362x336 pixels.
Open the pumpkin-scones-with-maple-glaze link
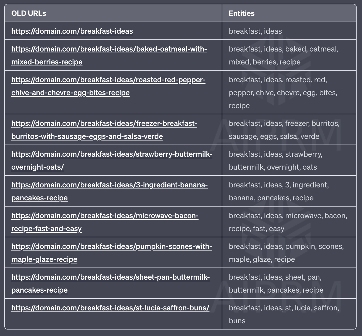pos(112,253)
